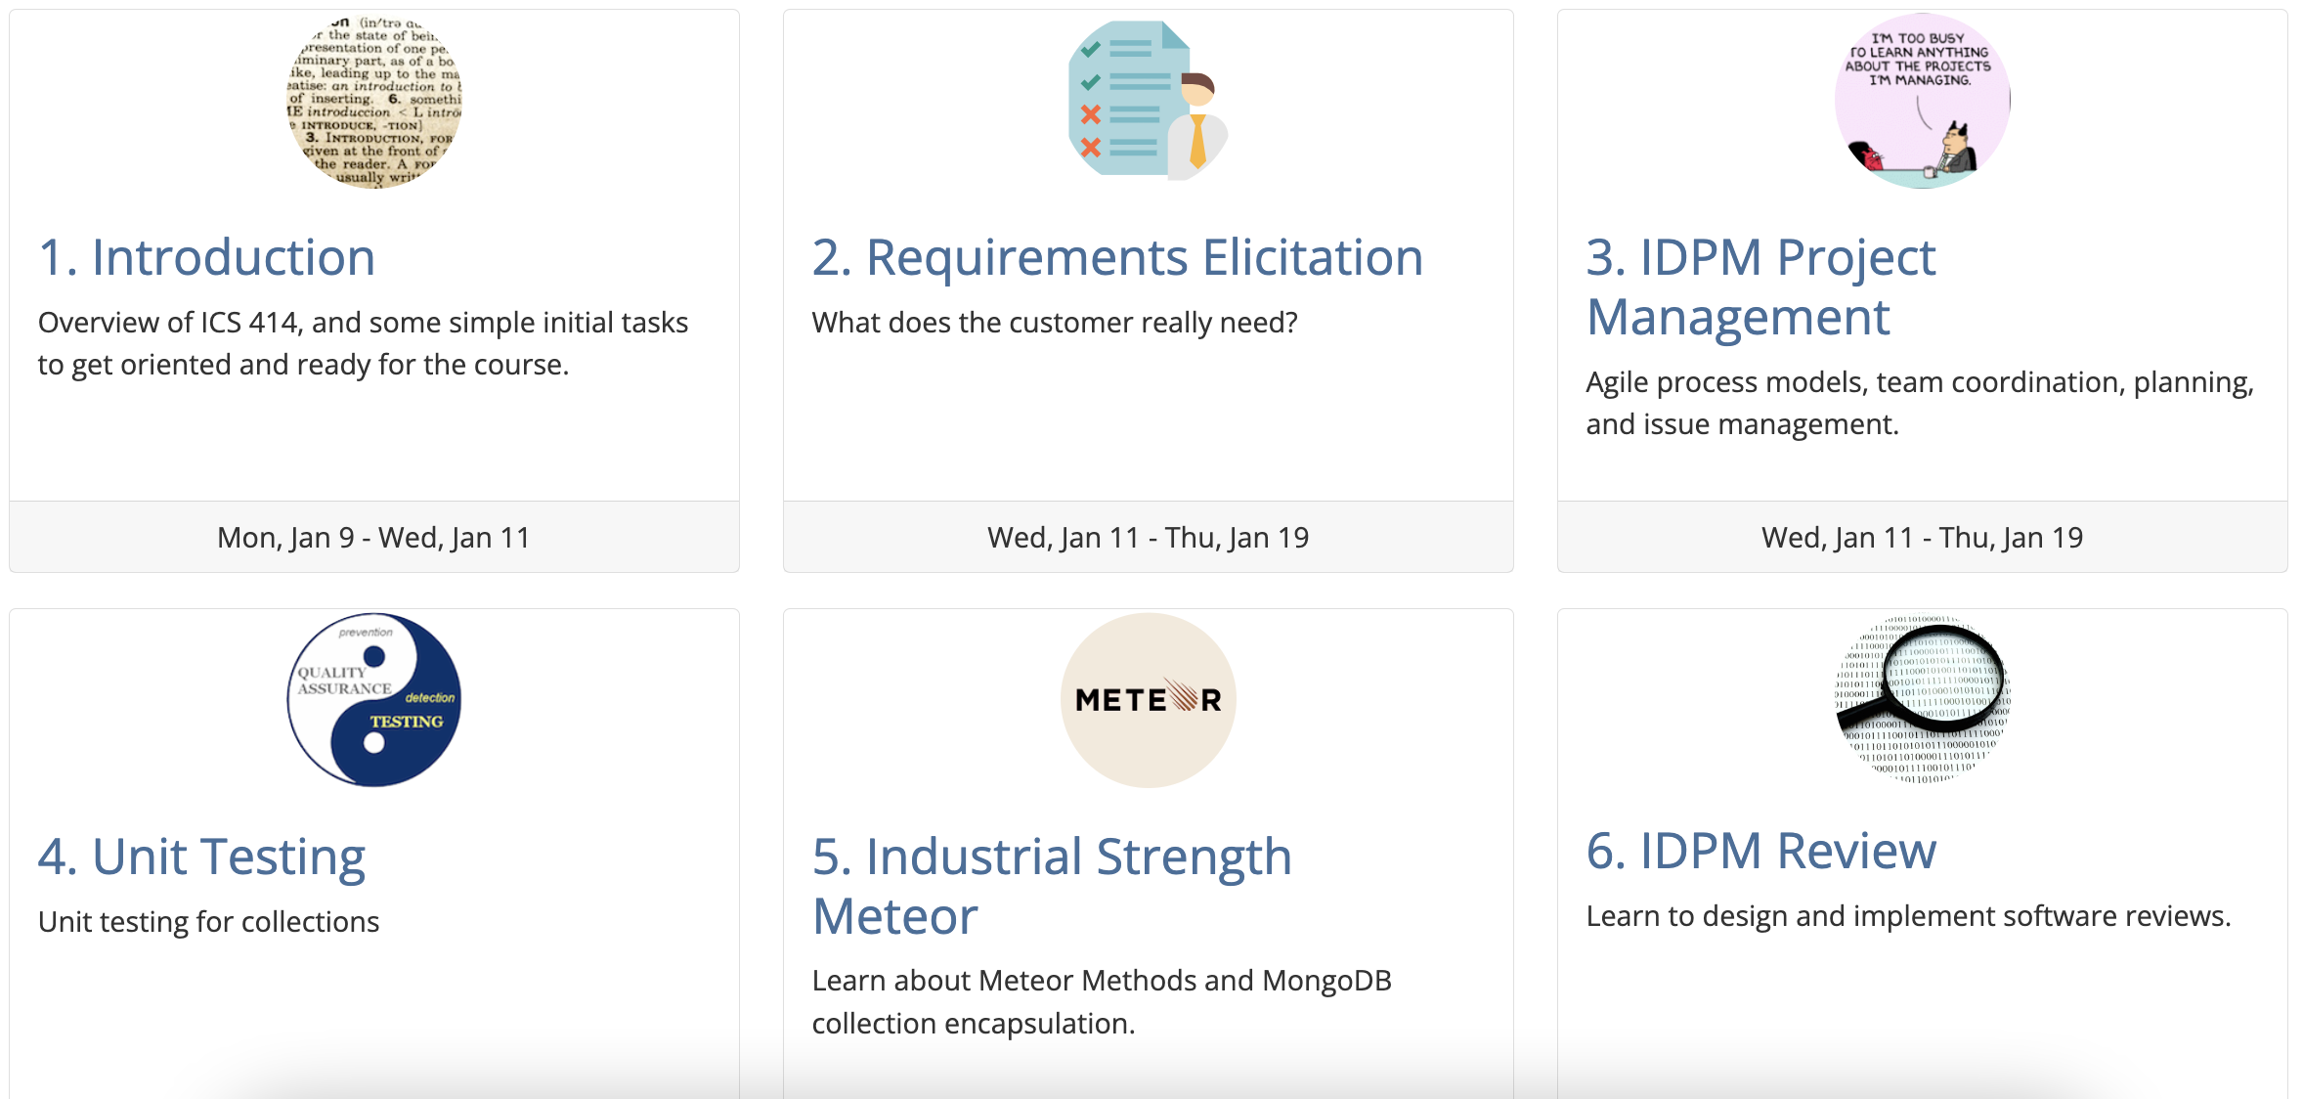
Task: Click the Quality Assurance yin-yang icon
Action: tap(374, 700)
